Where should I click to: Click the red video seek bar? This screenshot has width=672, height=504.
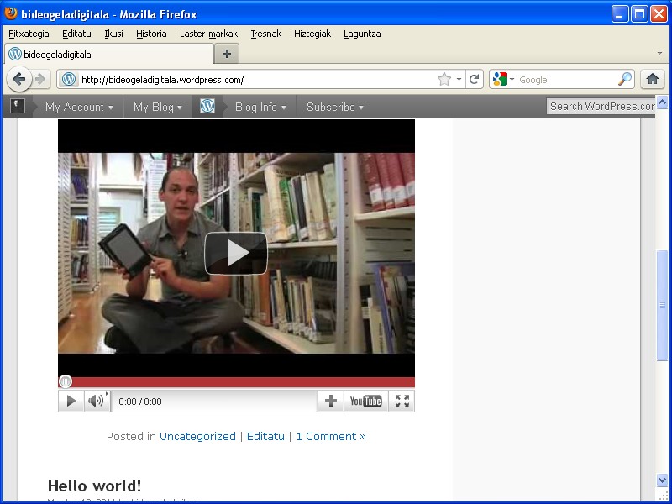237,382
